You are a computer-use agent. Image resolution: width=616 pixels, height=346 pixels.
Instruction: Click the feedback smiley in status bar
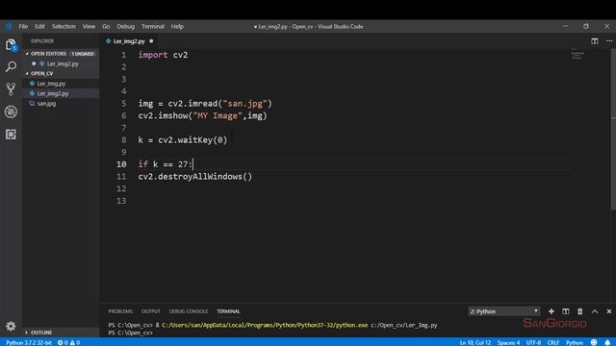pos(594,342)
